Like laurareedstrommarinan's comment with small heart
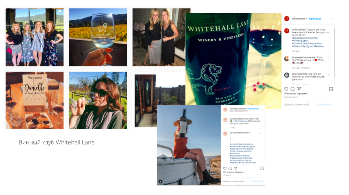This screenshot has width=349, height=195. click(x=329, y=58)
